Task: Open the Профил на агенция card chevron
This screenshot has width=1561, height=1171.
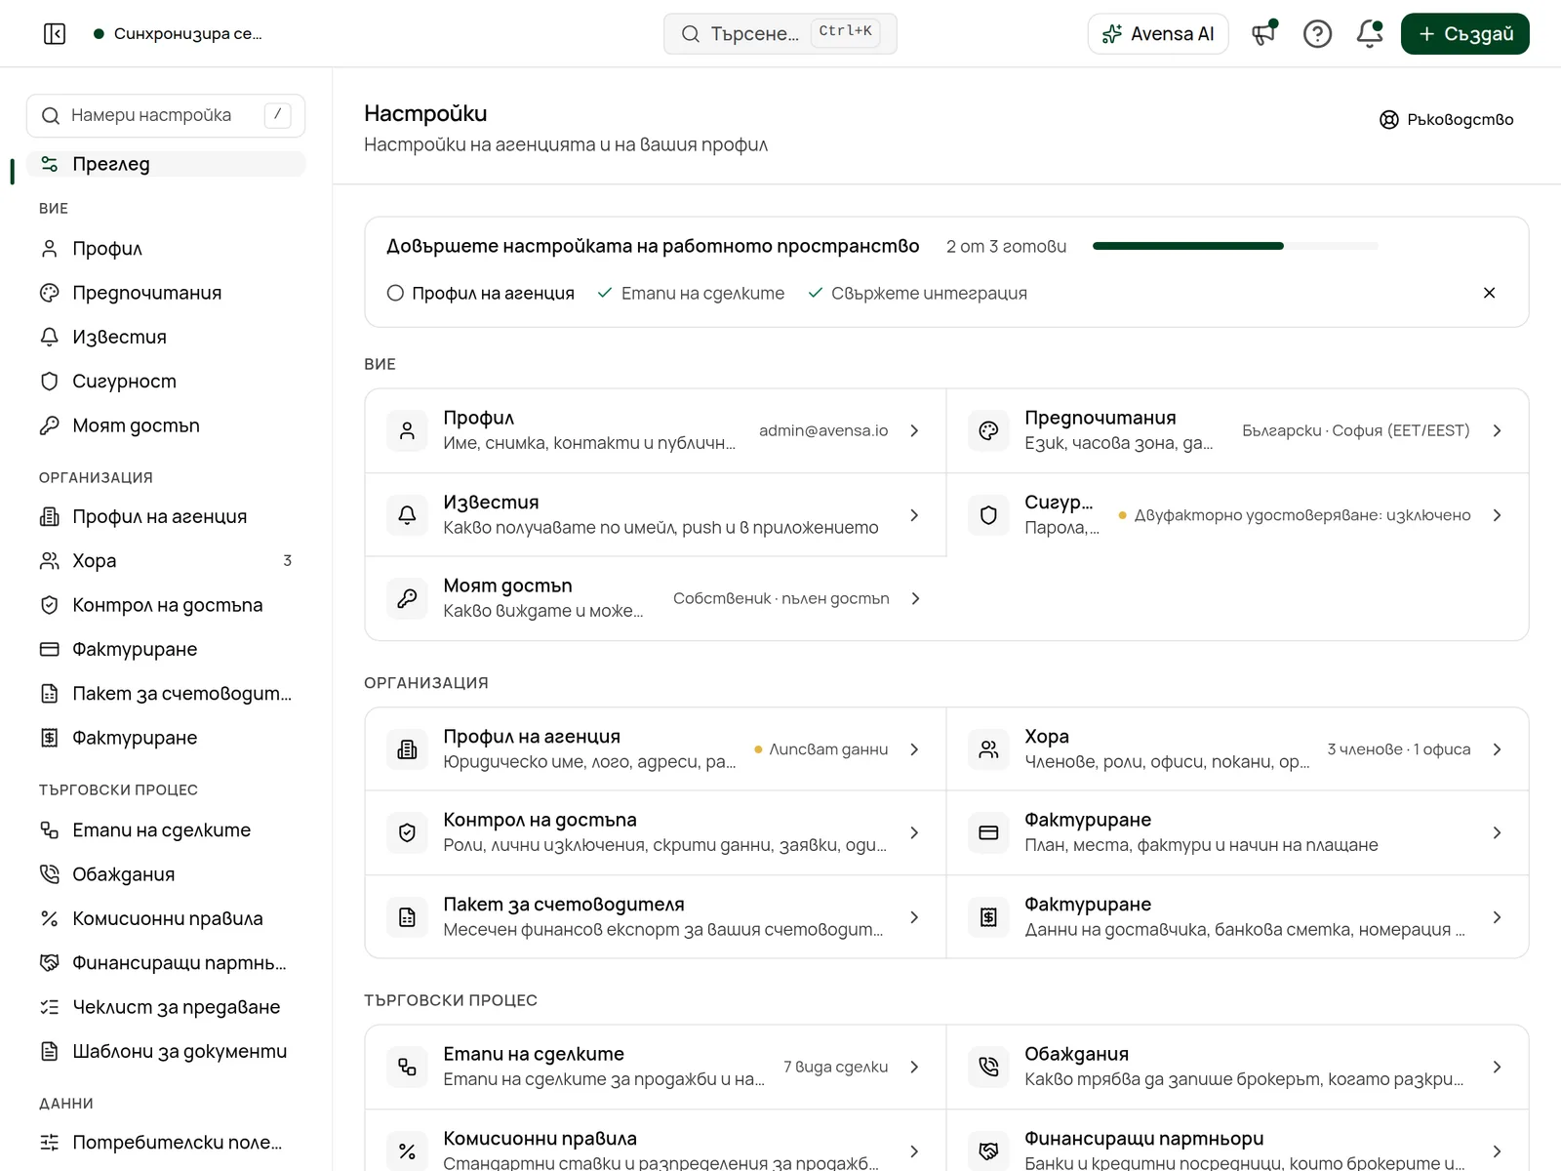Action: pos(914,749)
